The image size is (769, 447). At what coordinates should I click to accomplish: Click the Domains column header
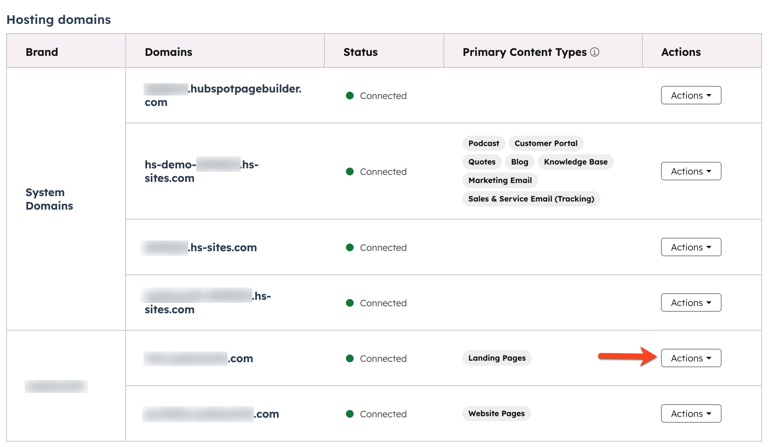[169, 52]
